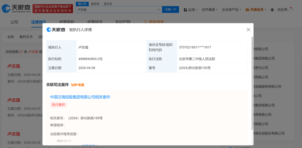This screenshot has height=148, width=302.
Task: Click the dialog vertical scrollbar
Action: click(252, 83)
